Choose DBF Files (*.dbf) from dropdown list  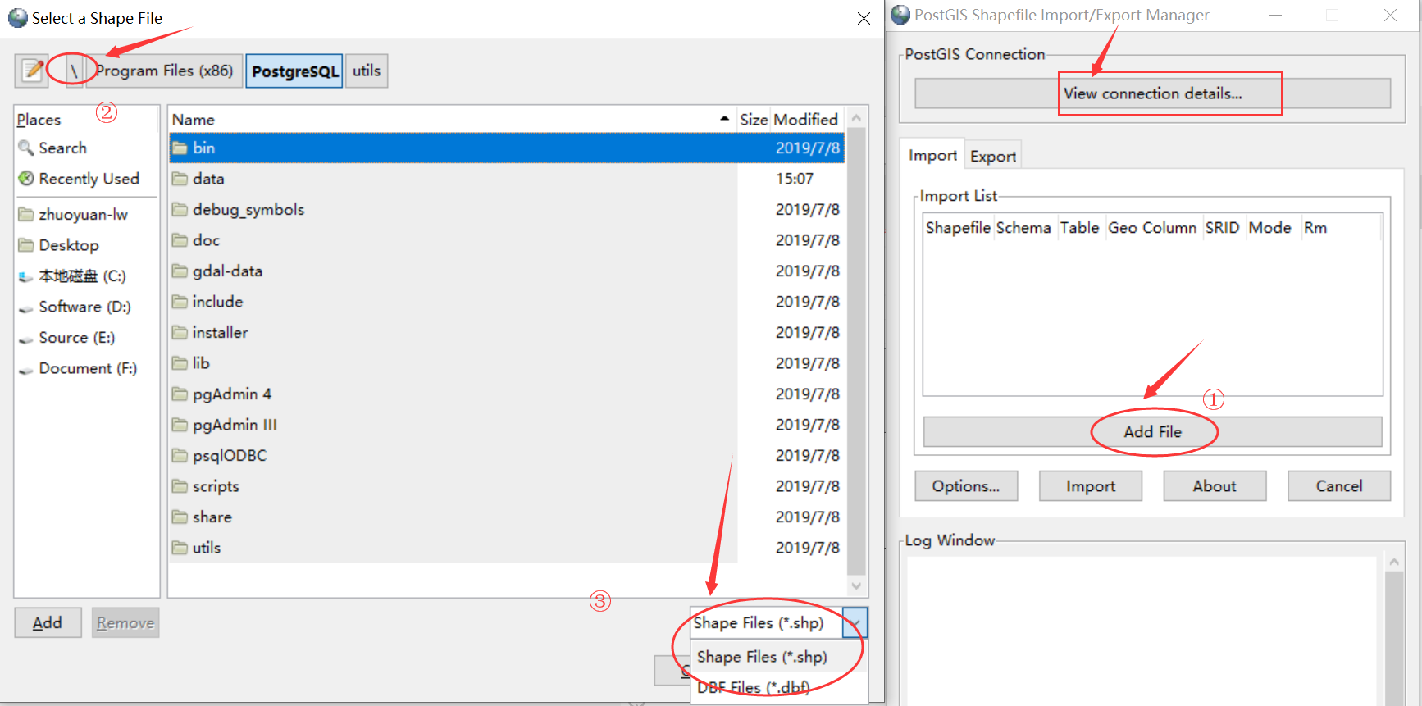(779, 688)
